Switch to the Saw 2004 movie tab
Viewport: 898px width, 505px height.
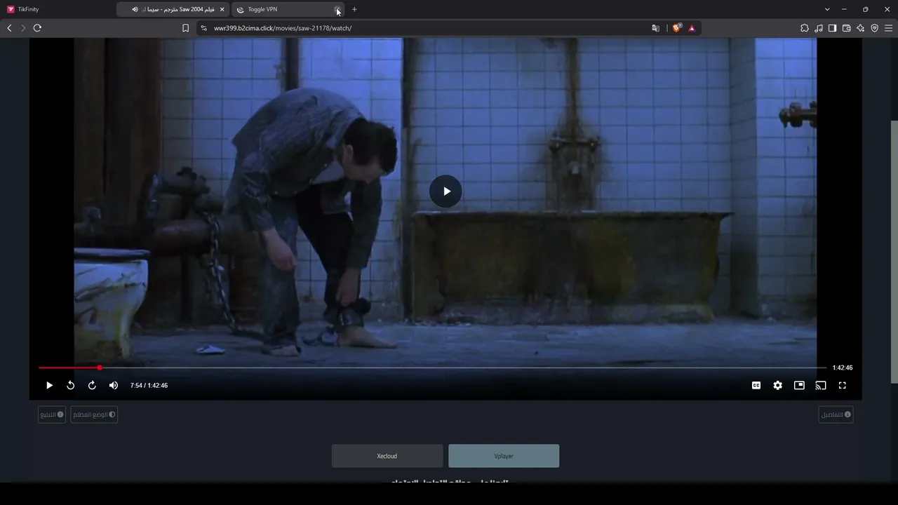coord(173,9)
